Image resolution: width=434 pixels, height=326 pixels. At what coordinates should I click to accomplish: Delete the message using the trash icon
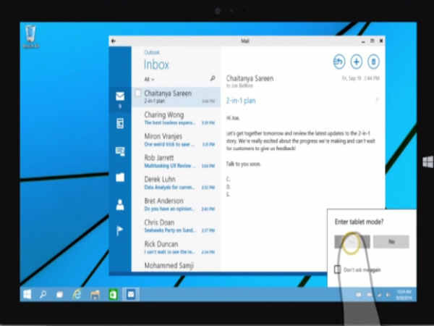tap(374, 62)
